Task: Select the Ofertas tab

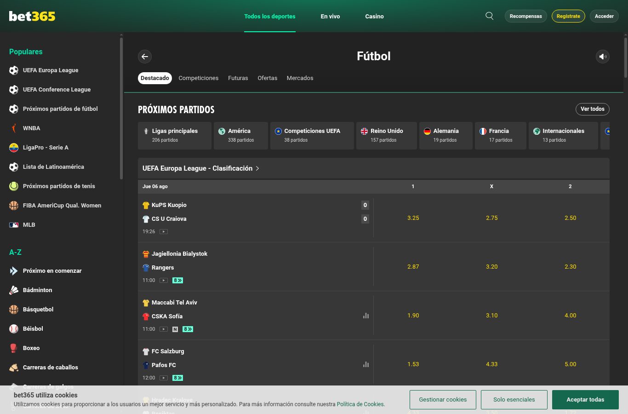Action: click(268, 78)
